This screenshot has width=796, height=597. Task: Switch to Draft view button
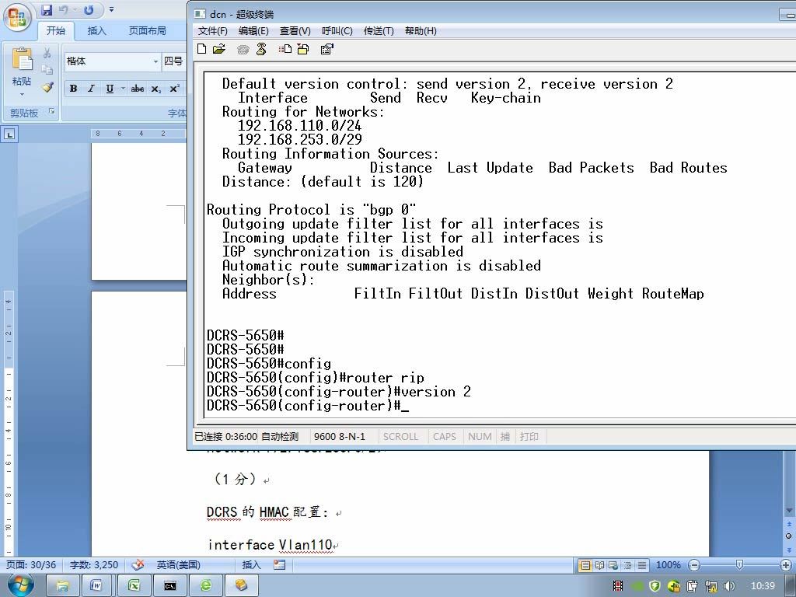pos(641,564)
